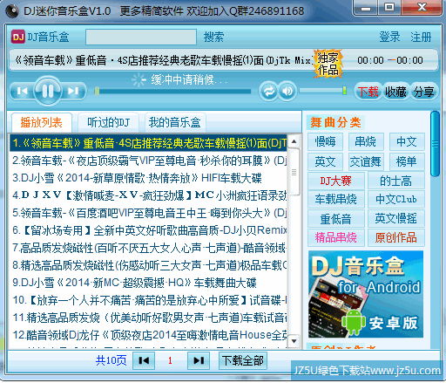Click the 下载全部 button
The height and width of the screenshot is (383, 446).
[243, 360]
